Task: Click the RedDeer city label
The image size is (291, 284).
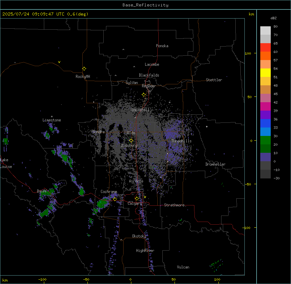Action: click(x=149, y=86)
